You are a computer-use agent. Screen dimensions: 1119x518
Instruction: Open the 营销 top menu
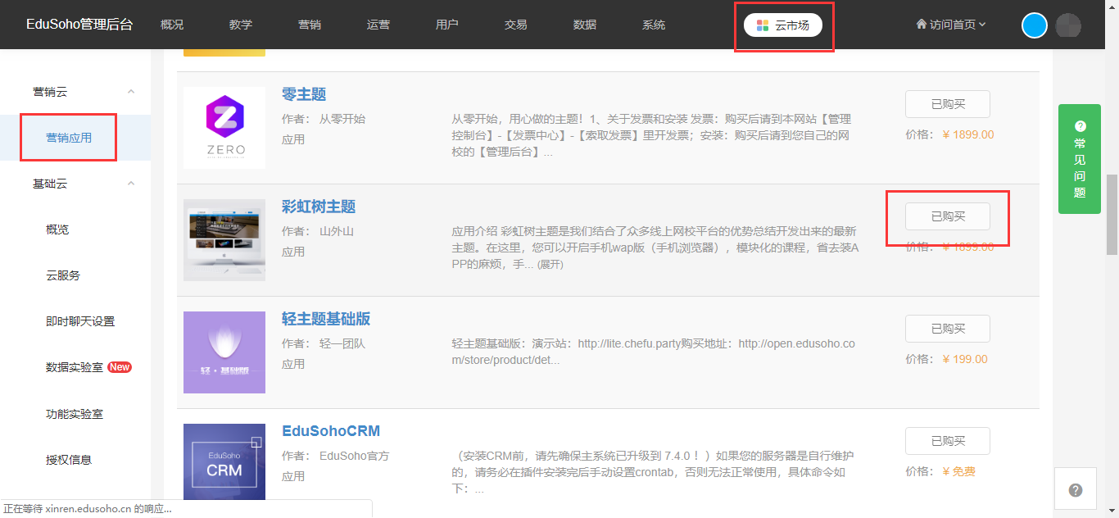[x=310, y=25]
